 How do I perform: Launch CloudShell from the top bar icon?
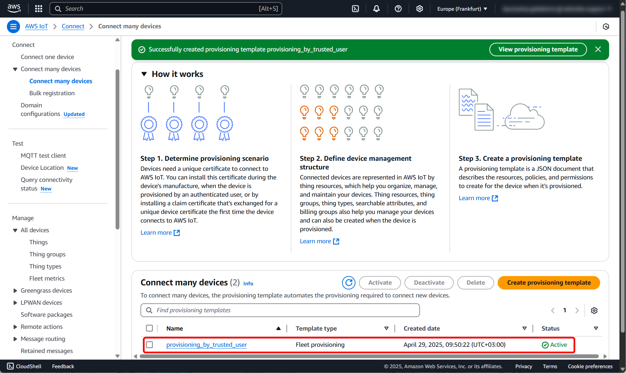pos(355,9)
